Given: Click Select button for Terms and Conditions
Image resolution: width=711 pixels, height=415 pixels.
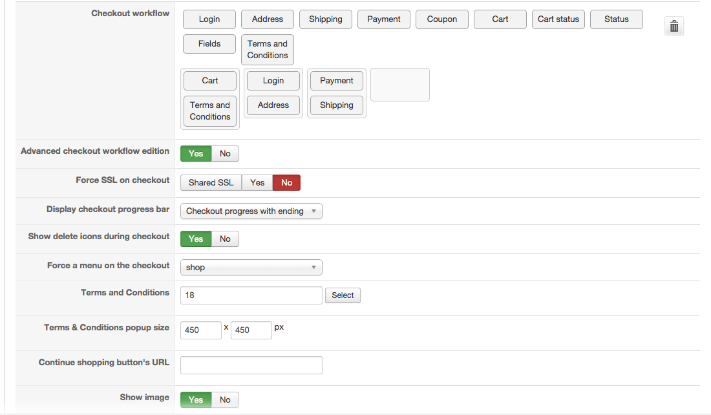Looking at the screenshot, I should 343,295.
